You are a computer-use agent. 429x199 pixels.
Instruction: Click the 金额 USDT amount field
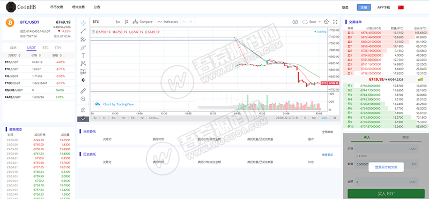[x=387, y=181]
